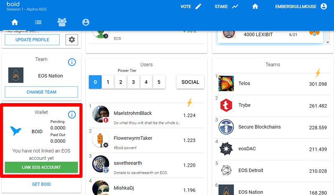Click the CHANGE TEAM button
This screenshot has width=334, height=195.
coord(41,92)
